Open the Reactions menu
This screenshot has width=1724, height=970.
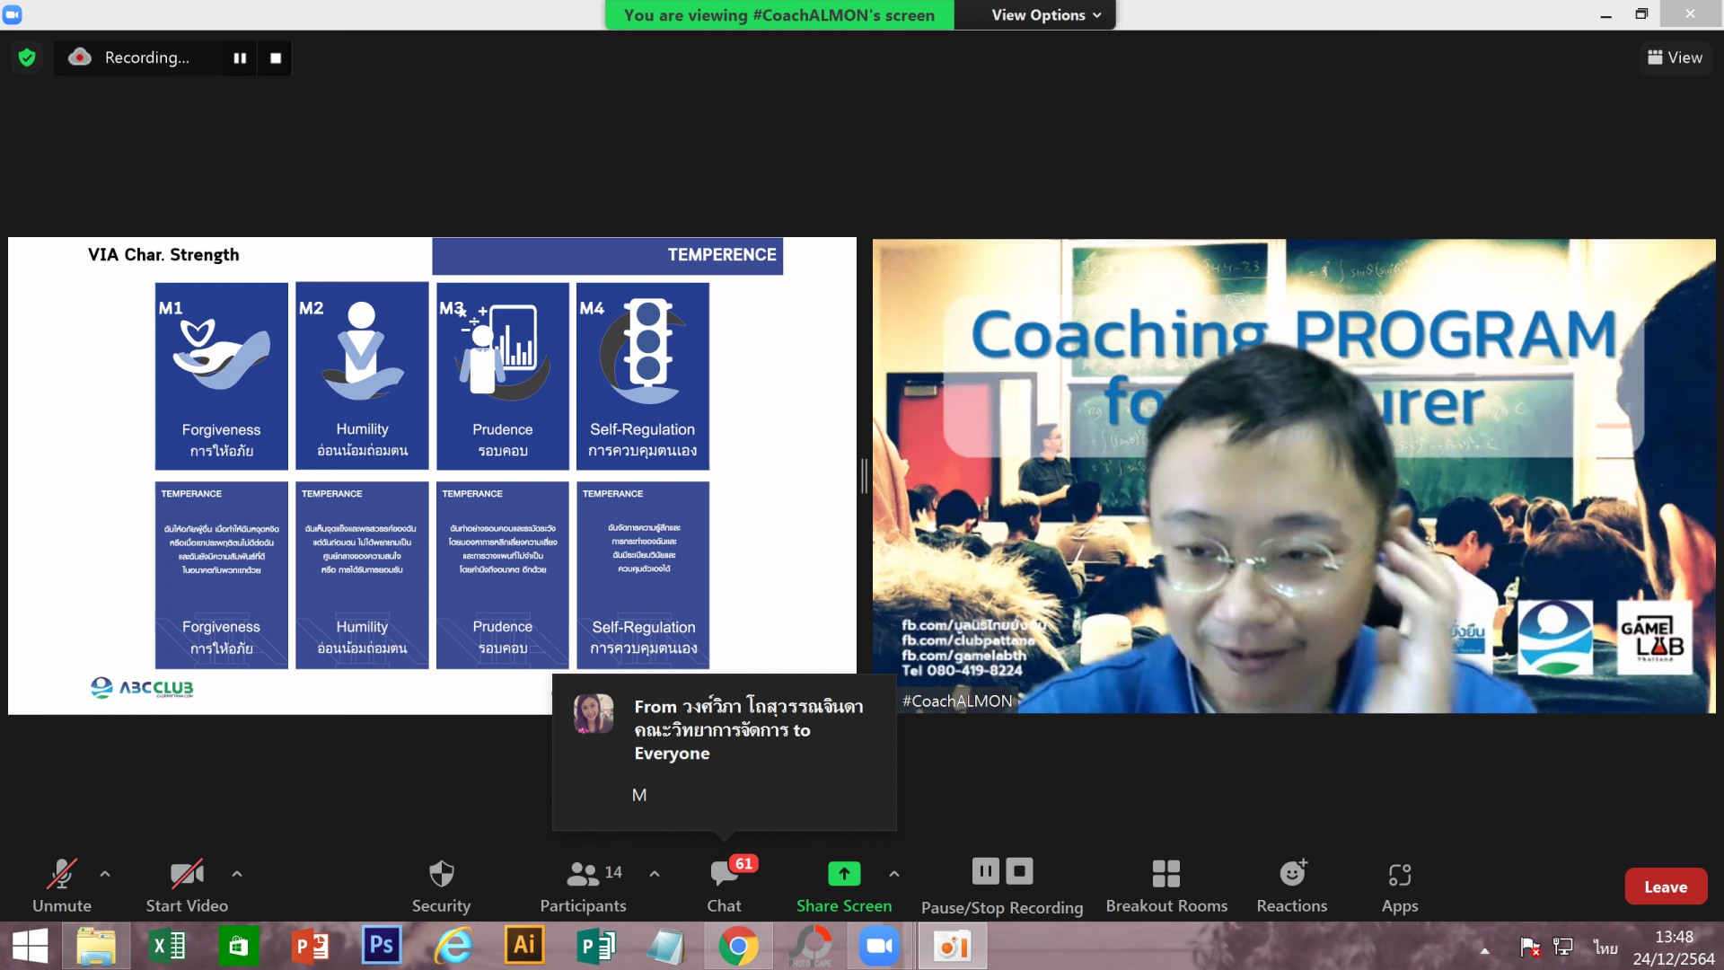pyautogui.click(x=1291, y=885)
